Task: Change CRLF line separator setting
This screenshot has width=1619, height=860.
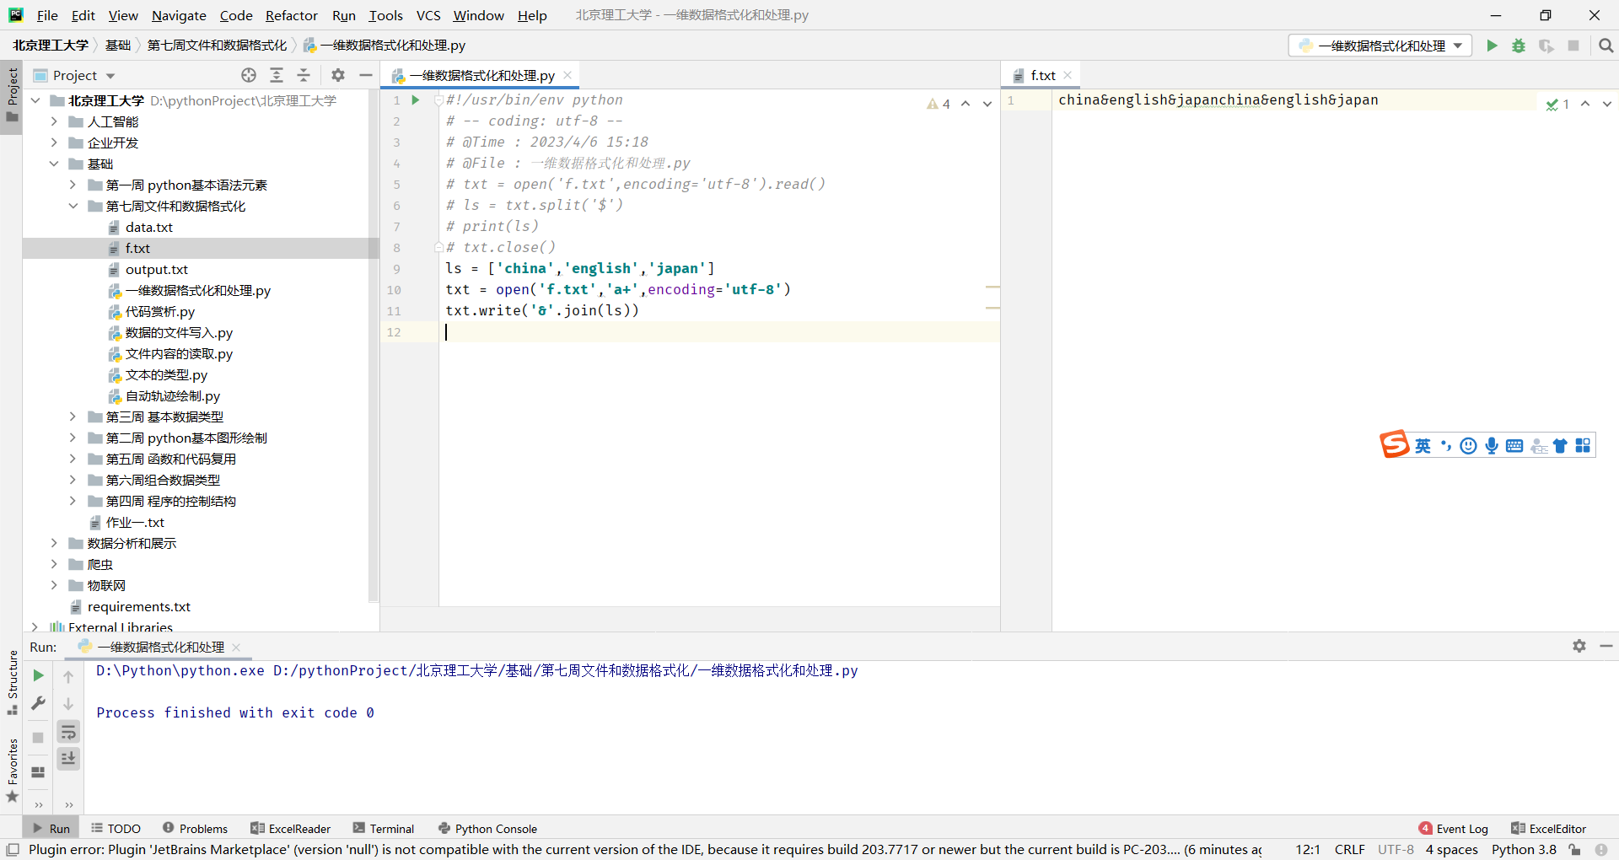Action: (x=1349, y=850)
